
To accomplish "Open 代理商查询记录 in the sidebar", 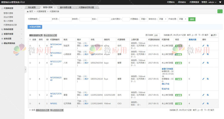I will click(10, 25).
